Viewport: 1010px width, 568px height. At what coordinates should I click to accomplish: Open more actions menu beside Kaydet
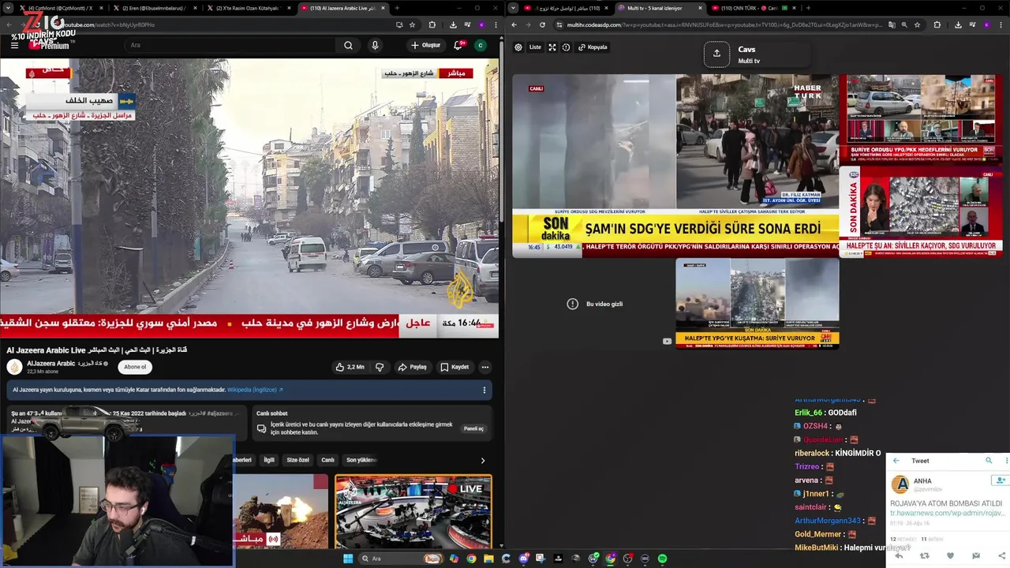pyautogui.click(x=484, y=367)
